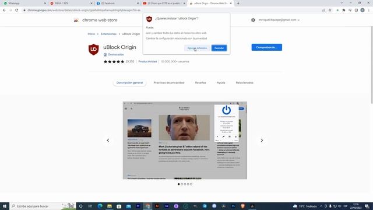Open Brave browser from taskbar
The image size is (373, 210).
click(x=242, y=206)
